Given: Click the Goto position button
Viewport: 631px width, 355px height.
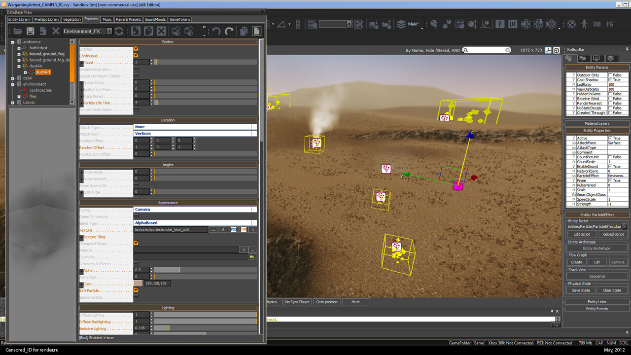Looking at the screenshot, I should 327,302.
